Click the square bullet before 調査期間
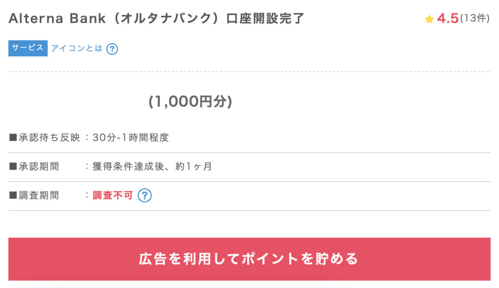The width and height of the screenshot is (499, 288). pyautogui.click(x=13, y=195)
